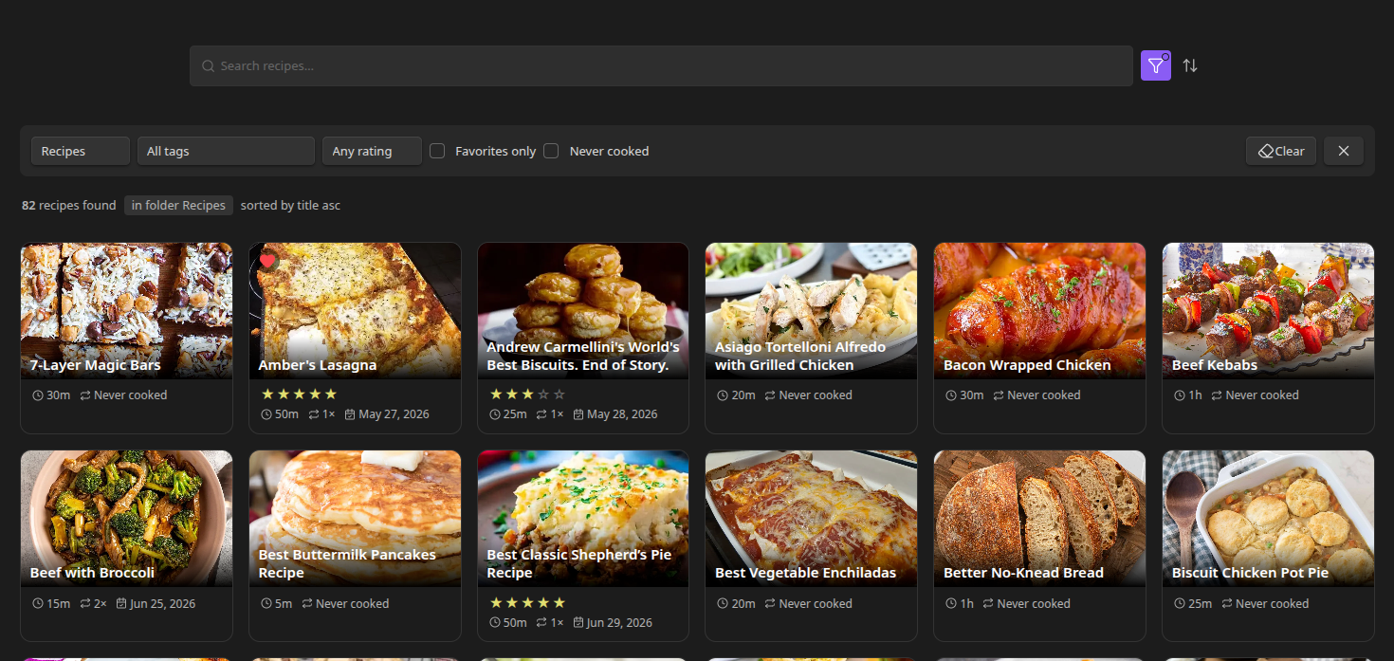Click the clock icon on Beef Kebabs
The image size is (1394, 661).
tap(1180, 395)
